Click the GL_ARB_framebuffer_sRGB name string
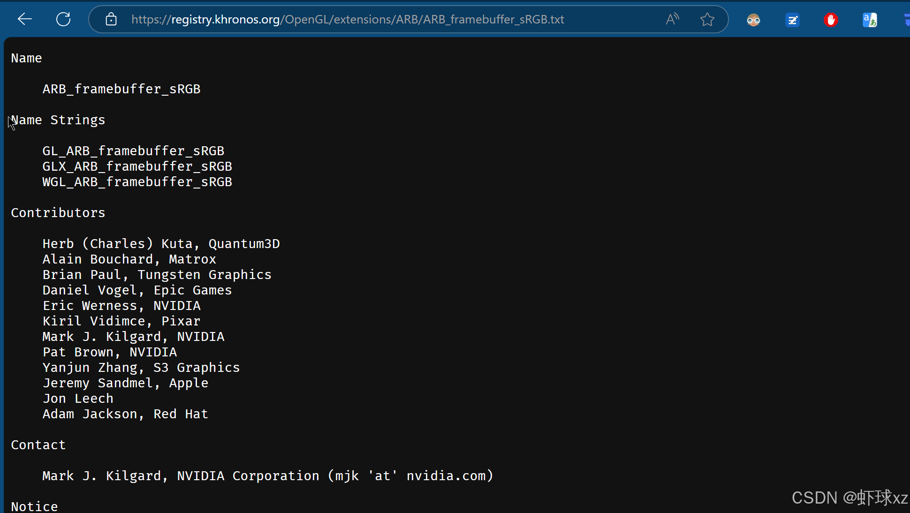Image resolution: width=910 pixels, height=513 pixels. coord(133,151)
